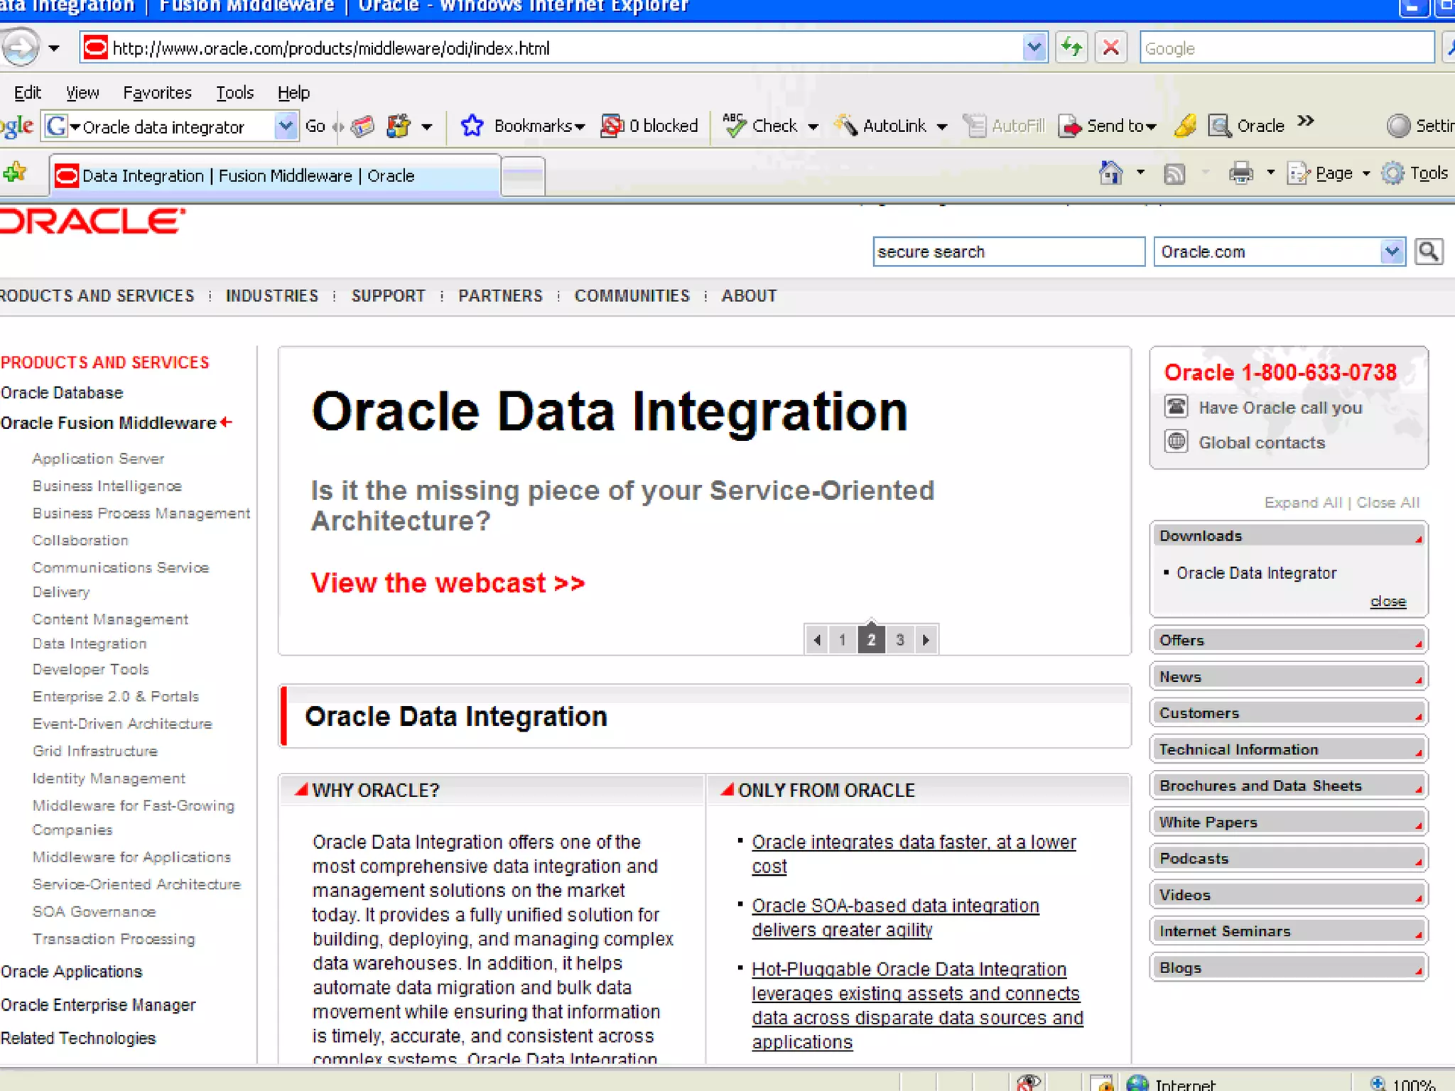This screenshot has width=1455, height=1091.
Task: Select banner slide 3 in pager
Action: click(899, 640)
